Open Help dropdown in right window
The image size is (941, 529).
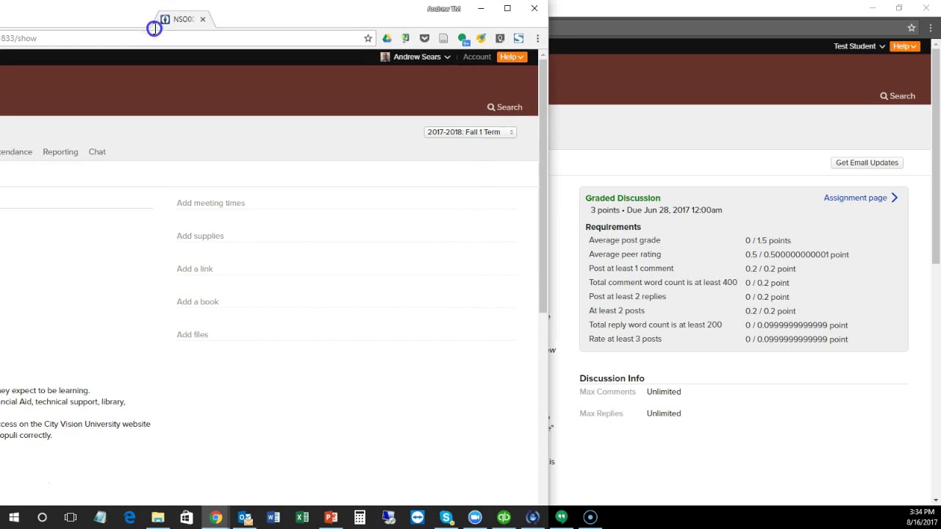click(905, 46)
